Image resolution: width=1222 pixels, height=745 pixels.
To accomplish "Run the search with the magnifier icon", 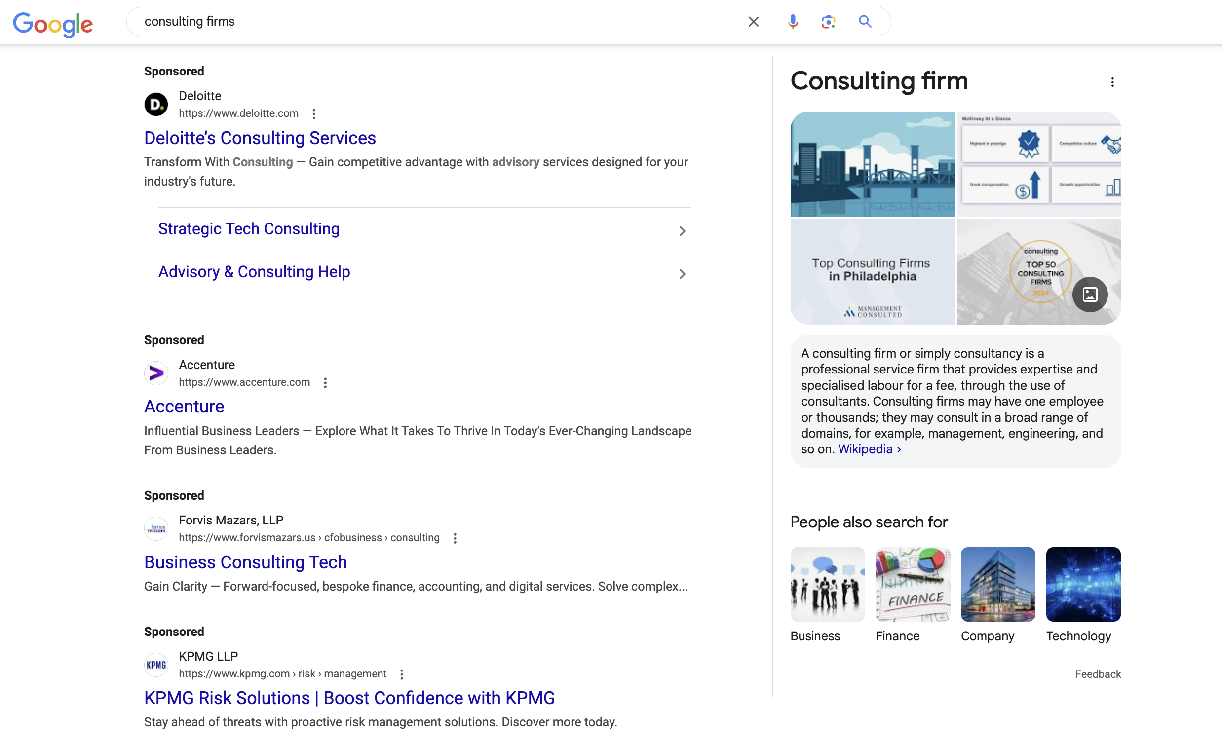I will click(x=865, y=22).
